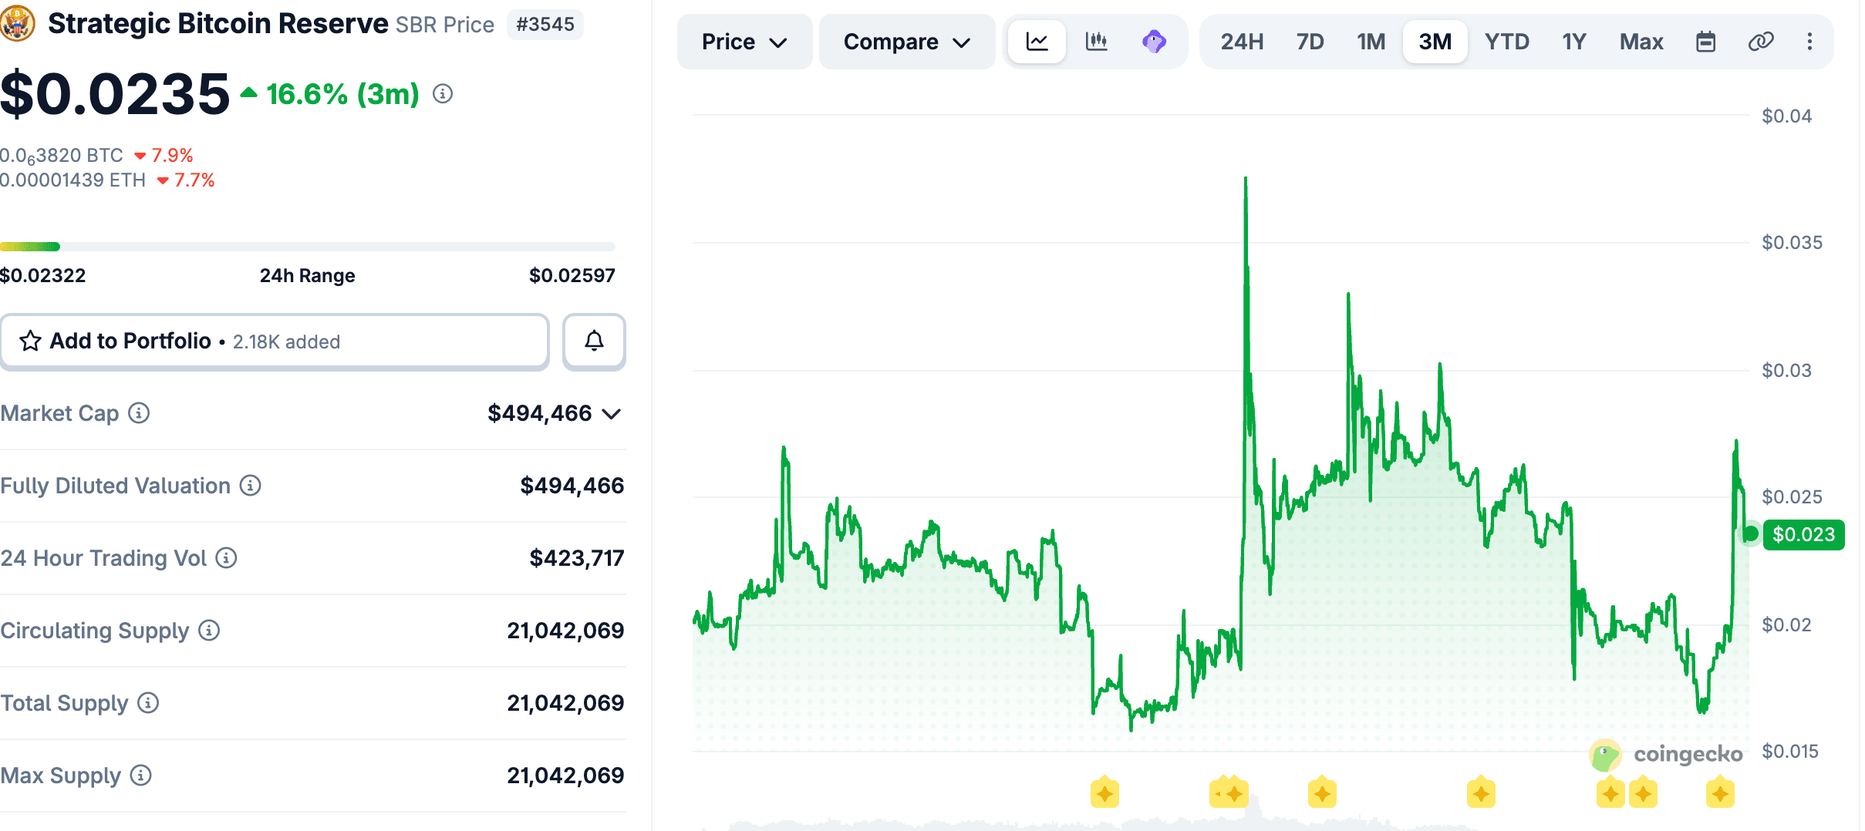
Task: Click the $0.04 y-axis label
Action: [1786, 116]
